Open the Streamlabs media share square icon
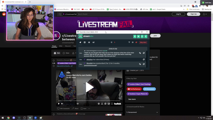Screen dimensions: 213x120 tap(85, 42)
